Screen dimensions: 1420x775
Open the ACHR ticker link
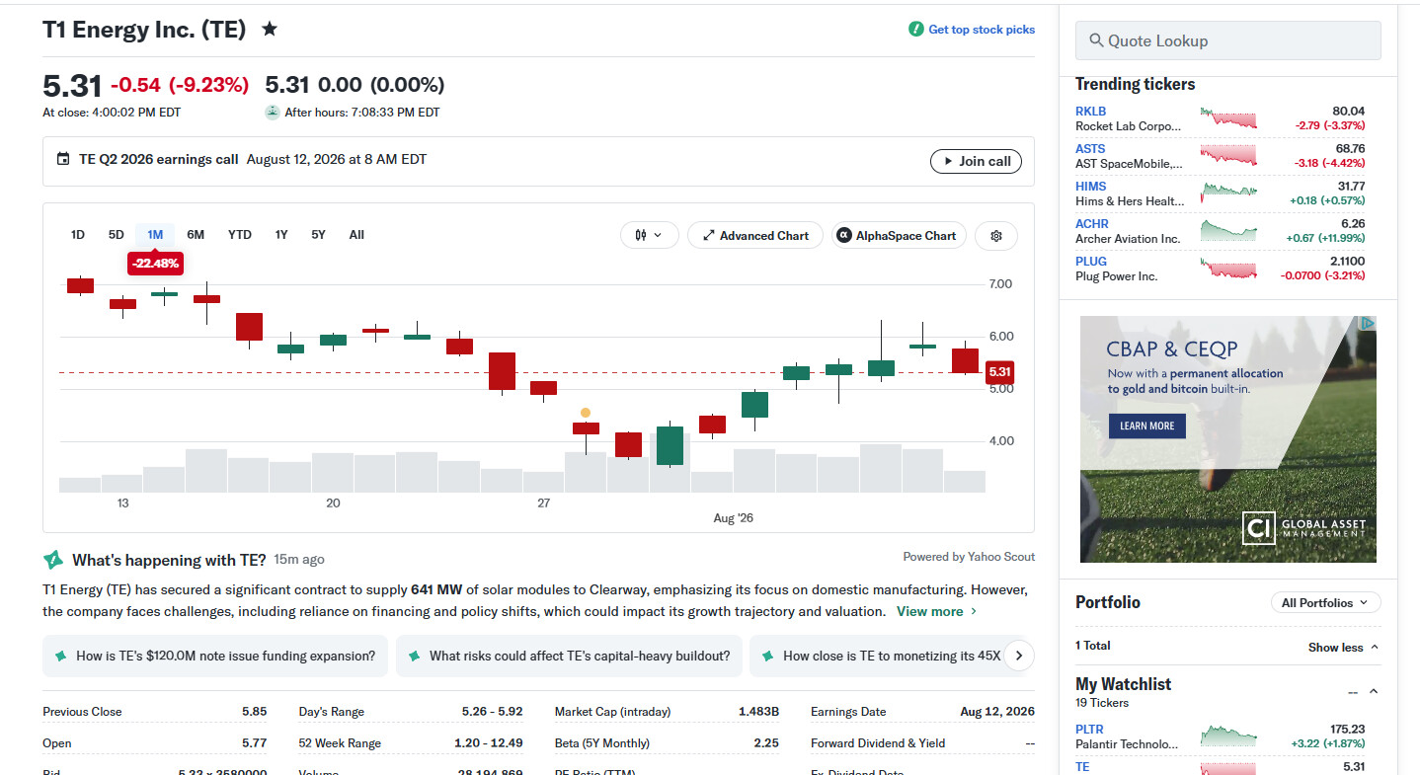pos(1092,224)
